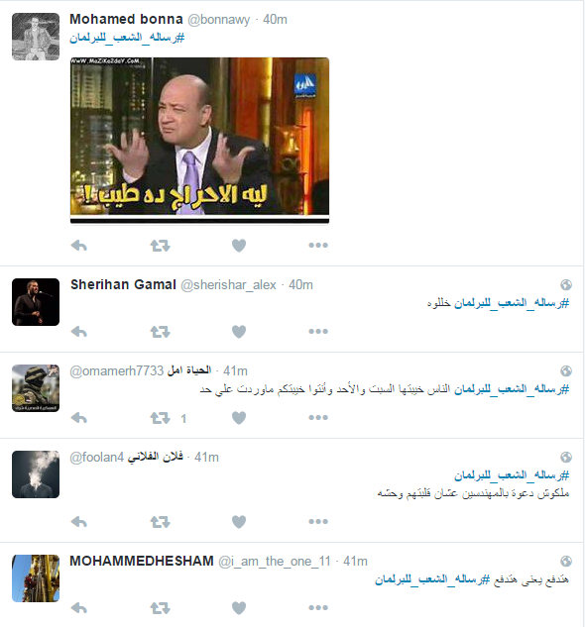585x627 pixels.
Task: Like MOHAMMEDHESHAM's tweet
Action: point(239,608)
